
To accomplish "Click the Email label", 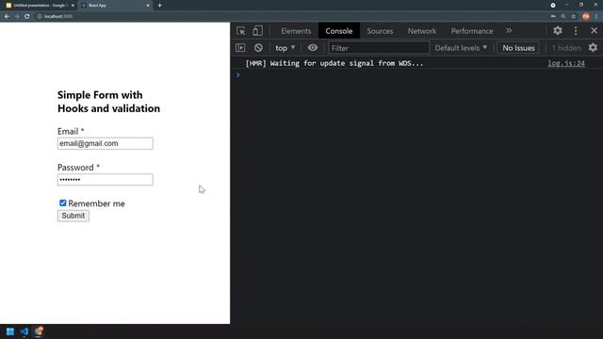I will (71, 132).
